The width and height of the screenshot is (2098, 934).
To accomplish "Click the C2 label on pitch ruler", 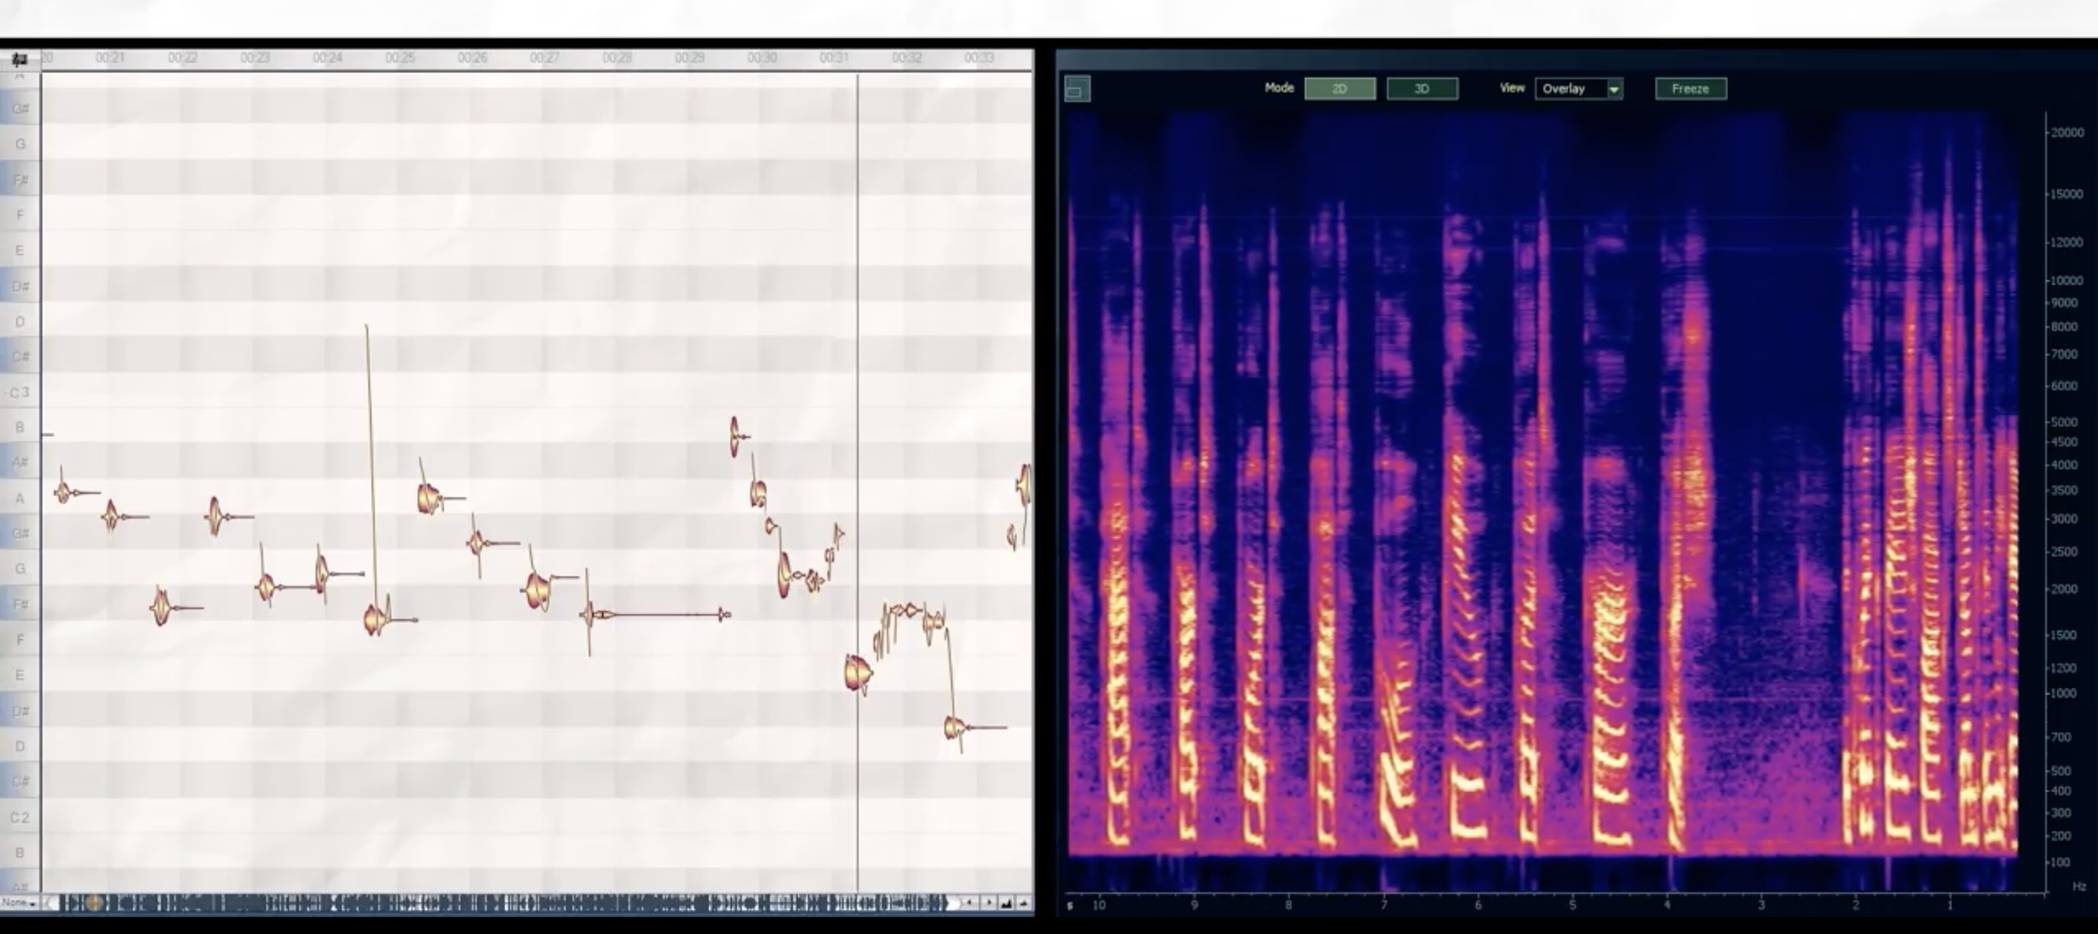I will click(x=19, y=817).
